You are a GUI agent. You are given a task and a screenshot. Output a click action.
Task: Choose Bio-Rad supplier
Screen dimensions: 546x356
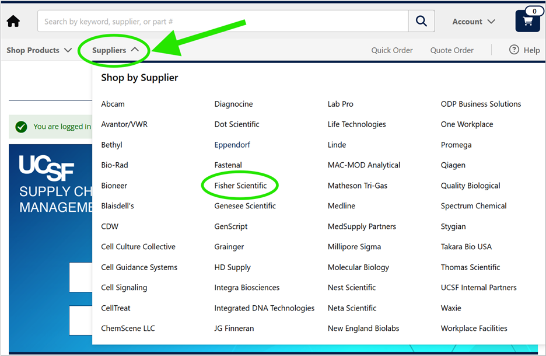point(114,165)
